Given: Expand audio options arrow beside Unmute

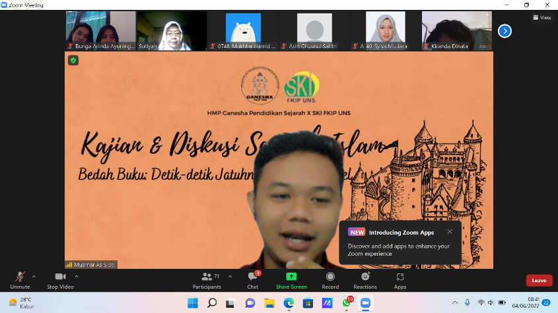Looking at the screenshot, I should click(x=34, y=276).
